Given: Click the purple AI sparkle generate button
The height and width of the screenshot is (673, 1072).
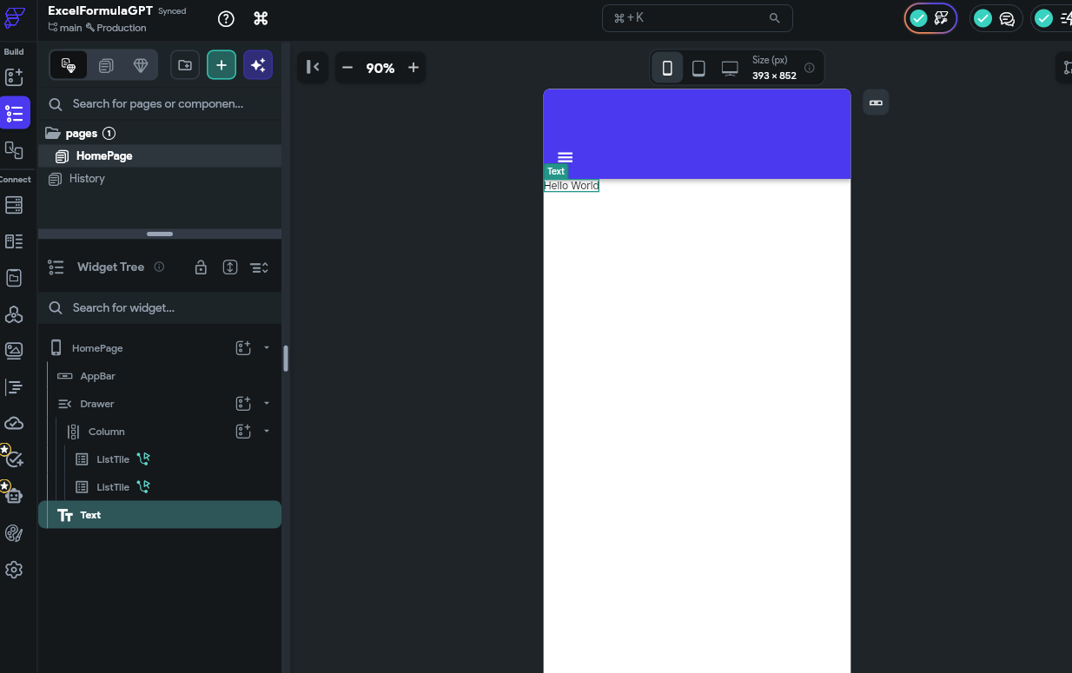Looking at the screenshot, I should pyautogui.click(x=258, y=65).
